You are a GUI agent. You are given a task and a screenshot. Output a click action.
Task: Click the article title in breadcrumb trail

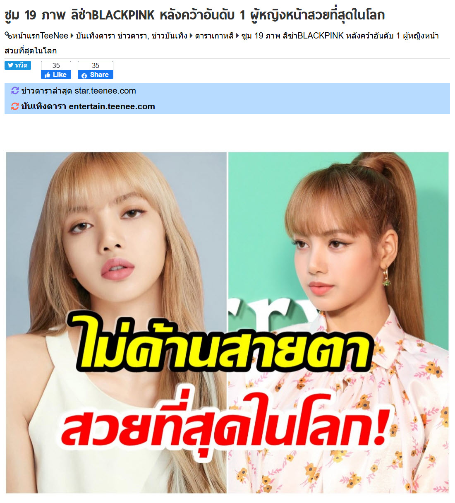click(222, 43)
